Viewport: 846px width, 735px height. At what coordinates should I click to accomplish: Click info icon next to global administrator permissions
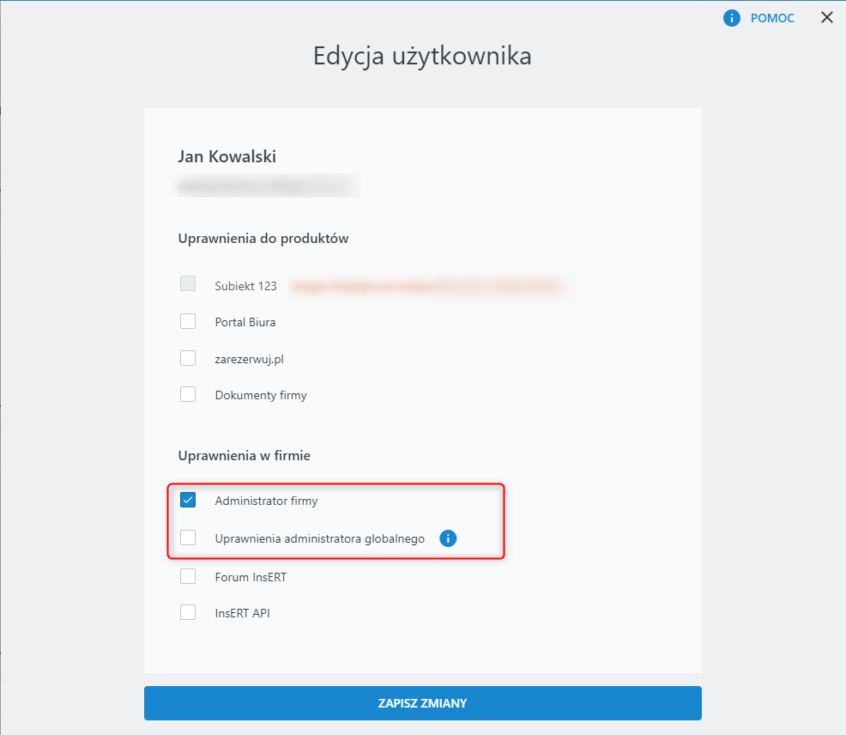[448, 538]
